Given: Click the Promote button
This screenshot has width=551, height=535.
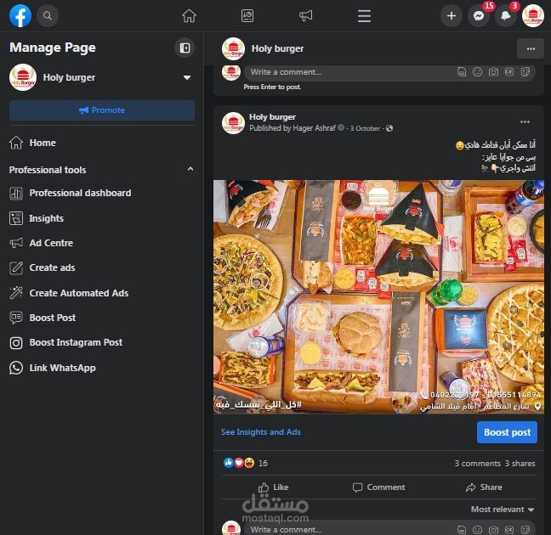Looking at the screenshot, I should (102, 110).
